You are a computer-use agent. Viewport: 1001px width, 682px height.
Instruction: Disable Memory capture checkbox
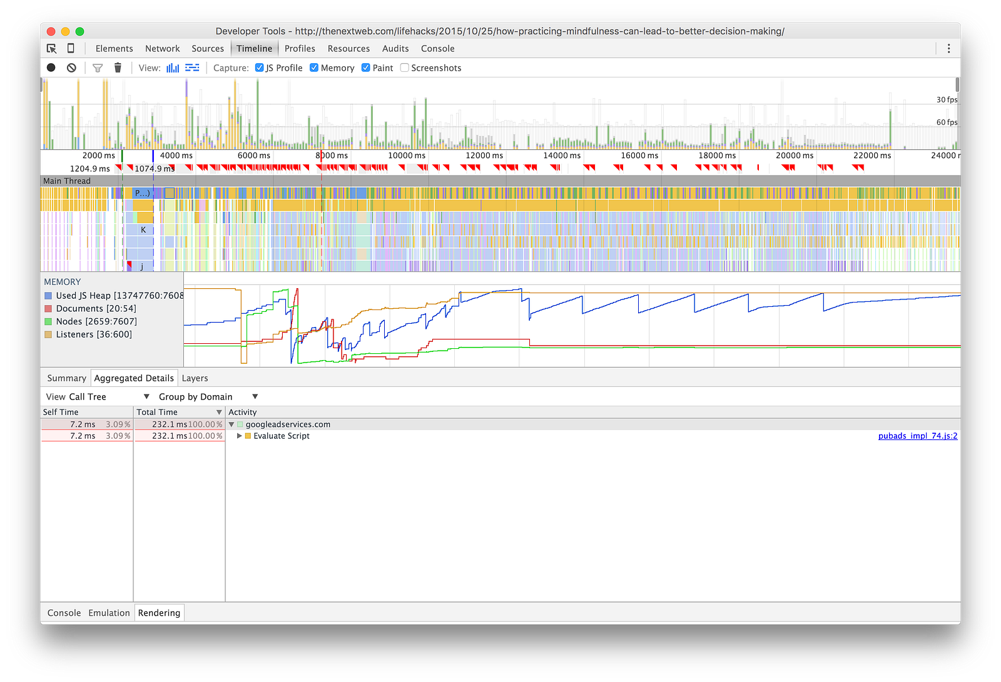click(x=314, y=68)
